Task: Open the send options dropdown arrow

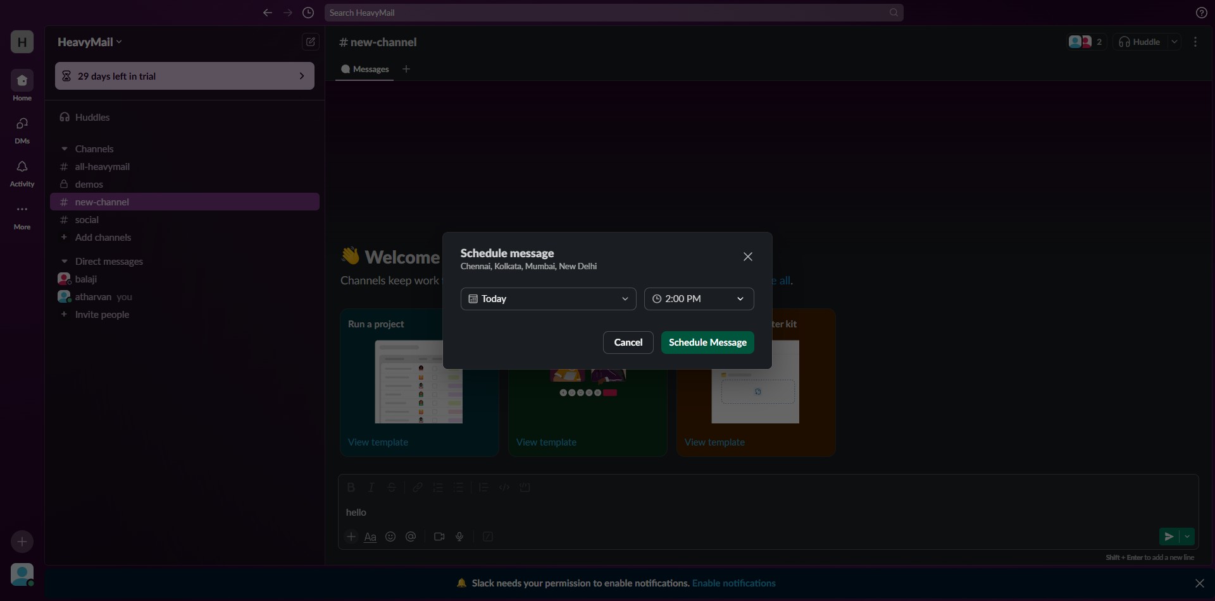Action: click(x=1187, y=537)
